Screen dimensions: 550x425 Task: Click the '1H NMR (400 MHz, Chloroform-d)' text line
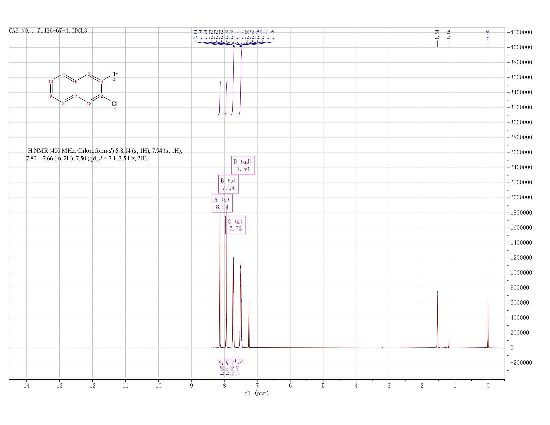pyautogui.click(x=104, y=151)
